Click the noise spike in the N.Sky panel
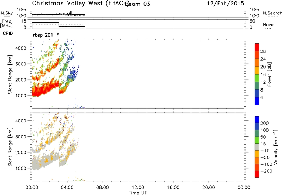 pyautogui.click(x=71, y=13)
